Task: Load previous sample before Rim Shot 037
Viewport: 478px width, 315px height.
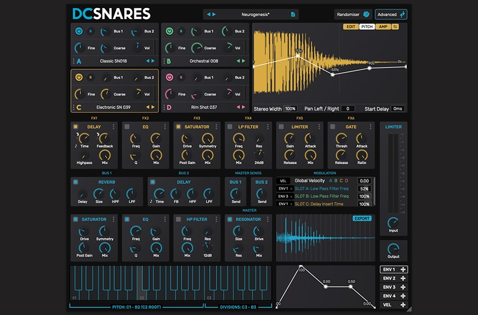Action: pyautogui.click(x=238, y=107)
